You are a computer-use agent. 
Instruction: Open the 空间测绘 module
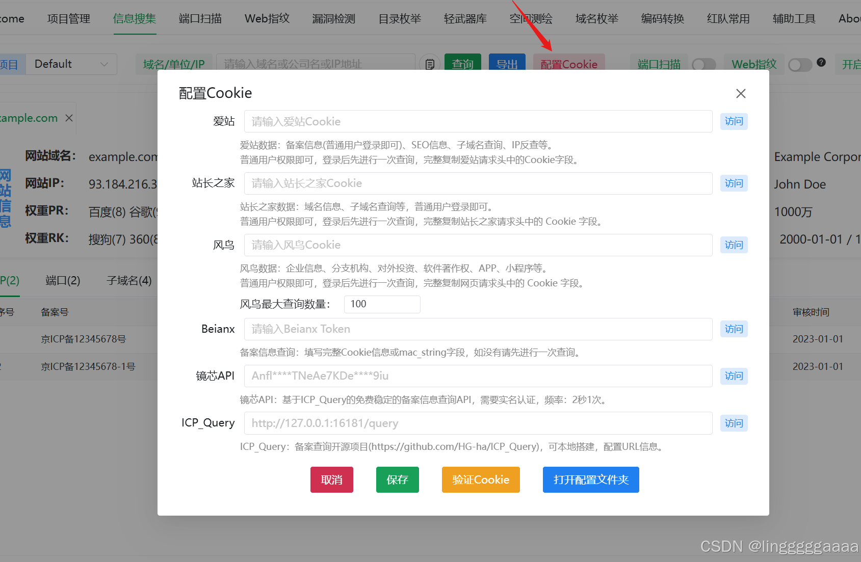(531, 18)
